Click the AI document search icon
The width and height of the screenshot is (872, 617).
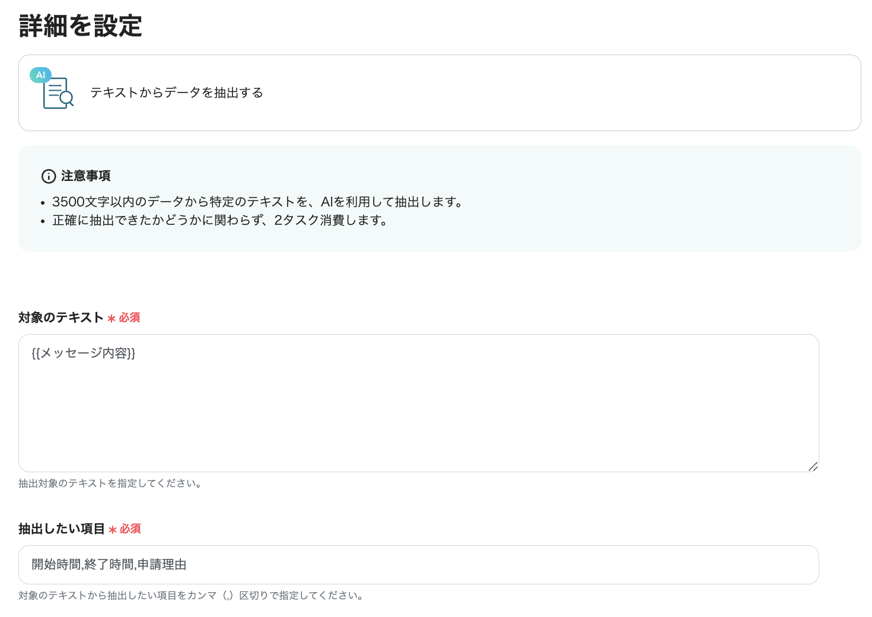pyautogui.click(x=56, y=92)
